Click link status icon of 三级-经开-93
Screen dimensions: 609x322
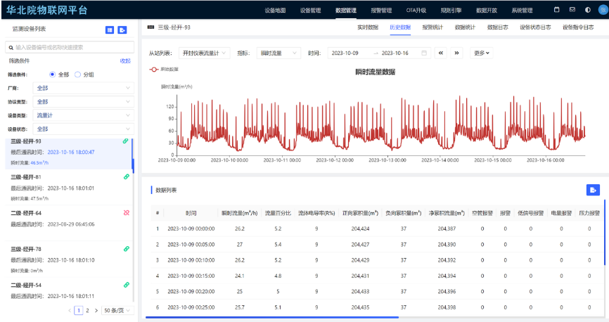click(x=125, y=141)
